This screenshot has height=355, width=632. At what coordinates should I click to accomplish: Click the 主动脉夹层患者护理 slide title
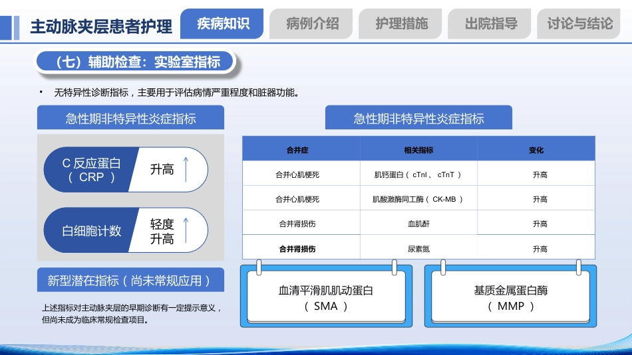click(x=101, y=27)
